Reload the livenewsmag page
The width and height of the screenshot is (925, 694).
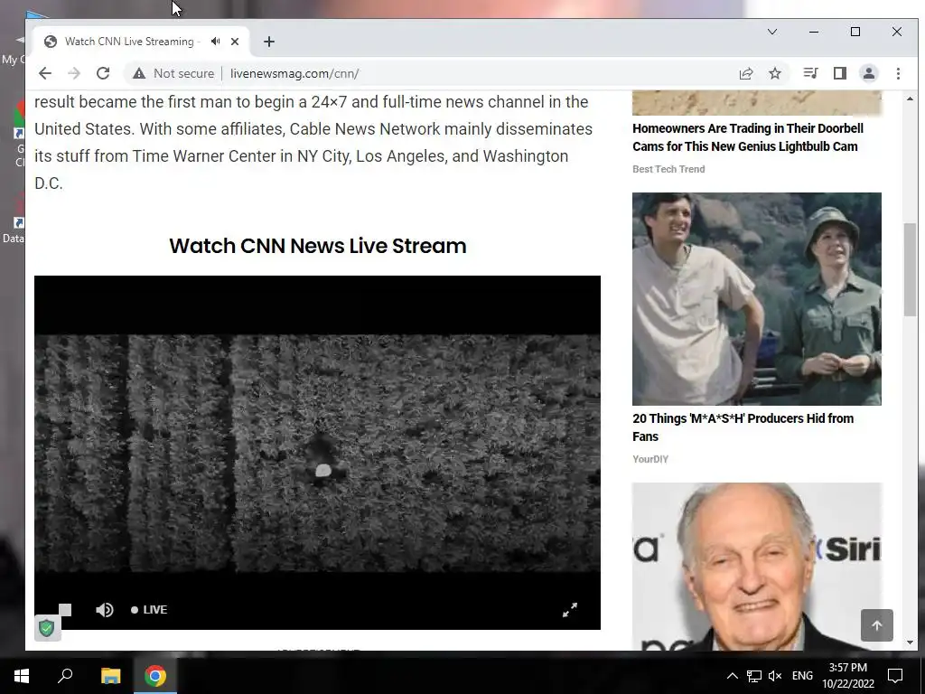click(103, 73)
